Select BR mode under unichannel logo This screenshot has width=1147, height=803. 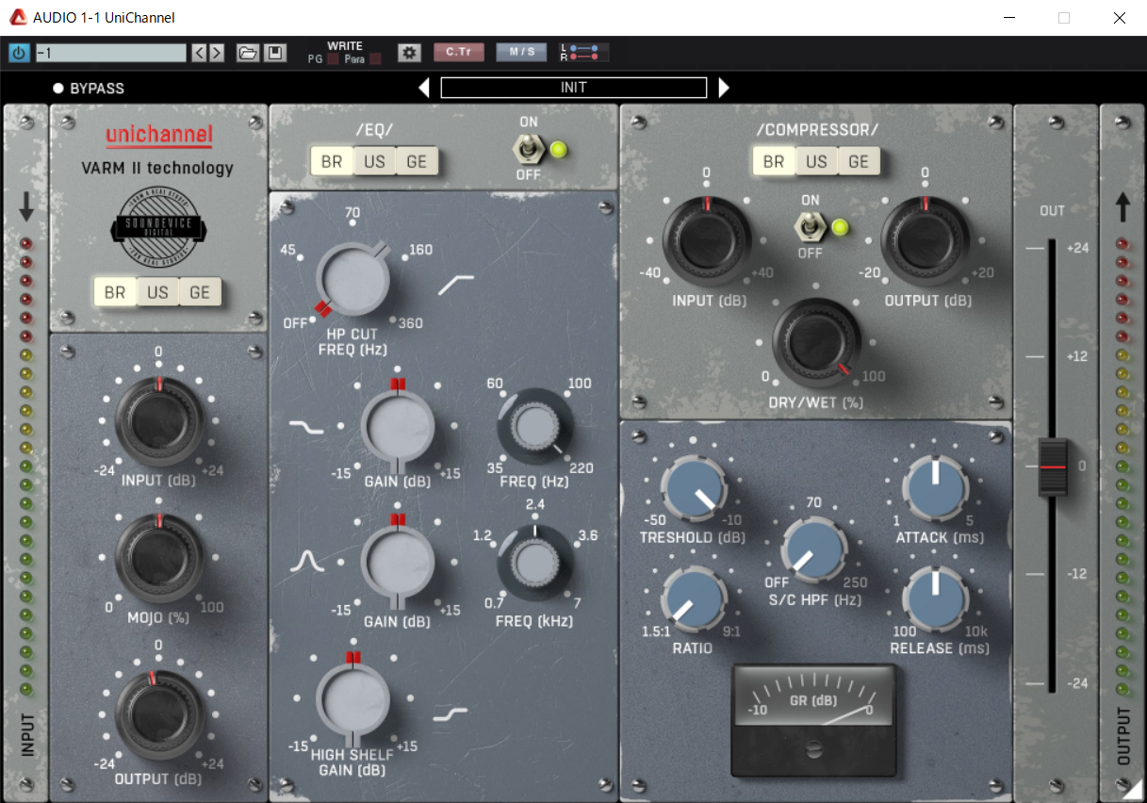click(x=115, y=292)
